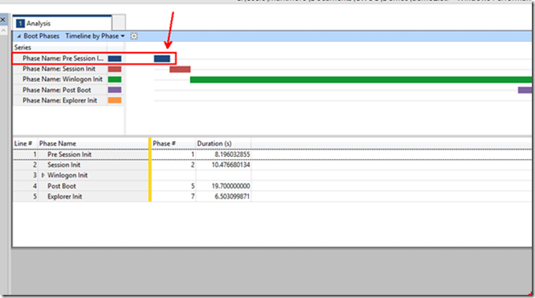Viewport: 535px width, 298px height.
Task: Sort by the Phase Name column header
Action: (58, 143)
